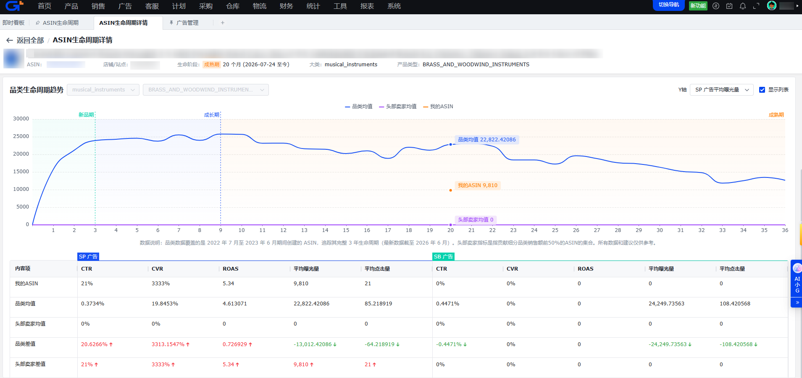Open the 采购 menu
The height and width of the screenshot is (378, 802).
[x=206, y=6]
